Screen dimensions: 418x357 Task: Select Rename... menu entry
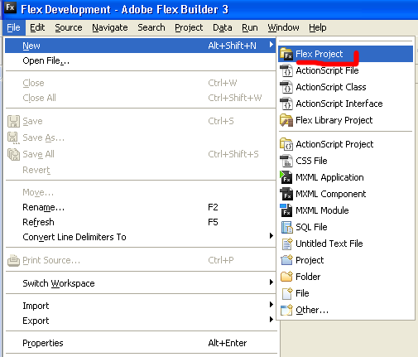click(x=140, y=207)
